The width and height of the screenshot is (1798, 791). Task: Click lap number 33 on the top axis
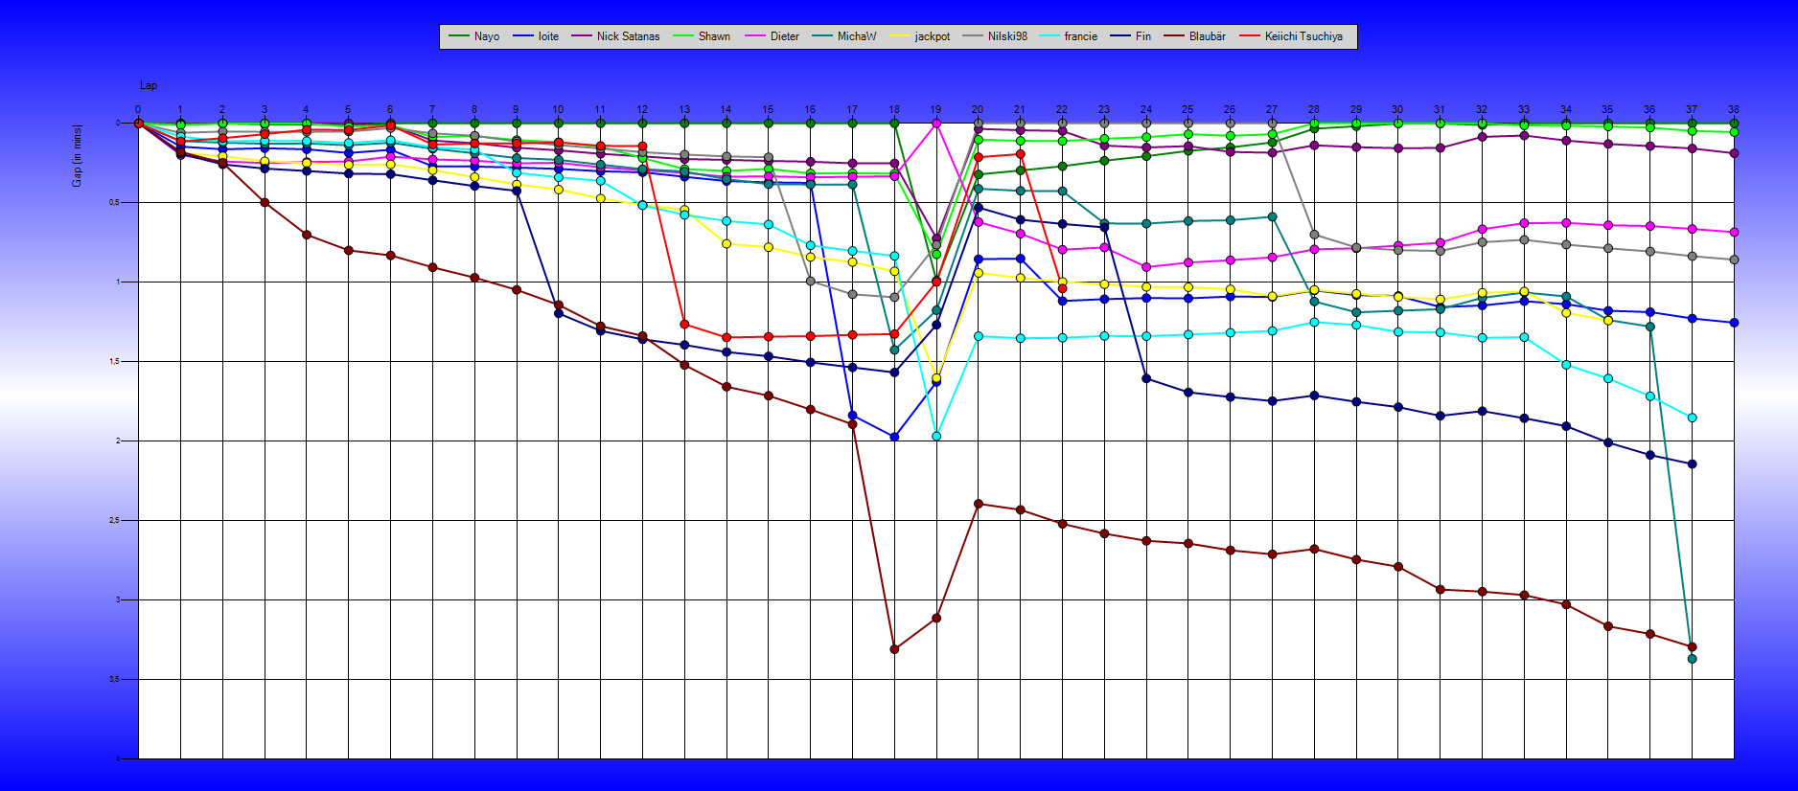[x=1523, y=109]
